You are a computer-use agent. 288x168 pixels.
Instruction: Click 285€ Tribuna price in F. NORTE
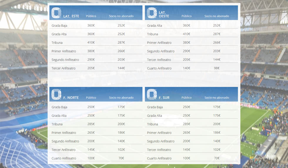(x=91, y=124)
